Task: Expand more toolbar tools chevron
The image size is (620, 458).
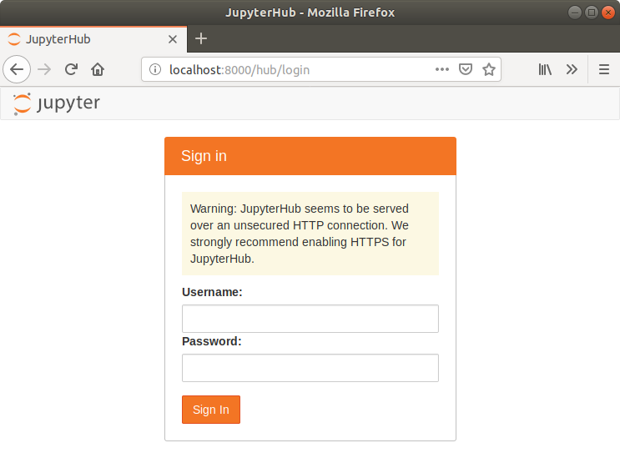Action: (572, 69)
